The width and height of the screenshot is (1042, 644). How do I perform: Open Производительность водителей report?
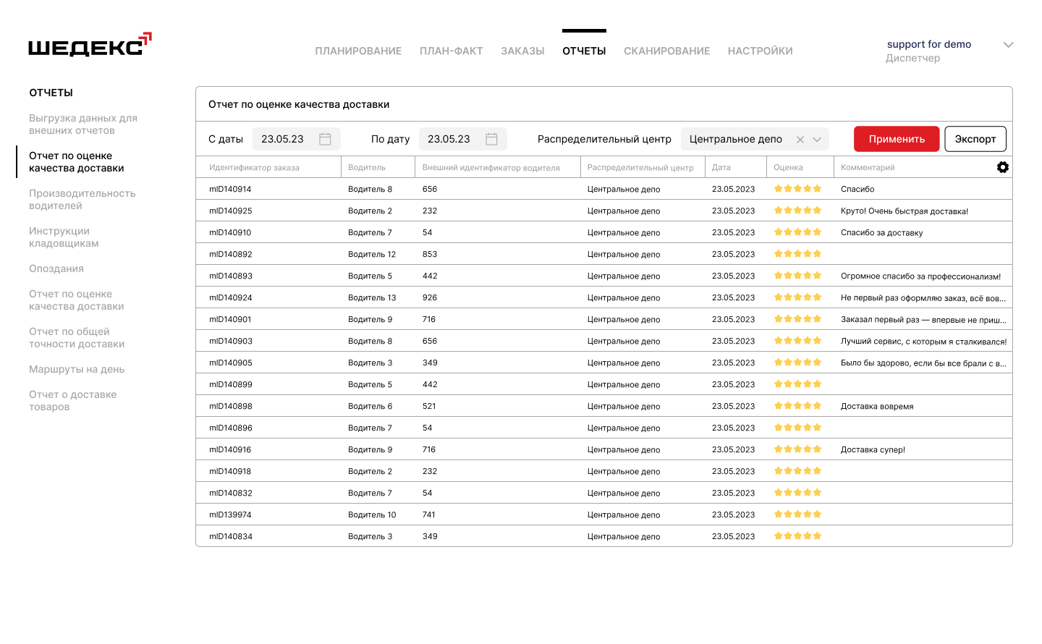click(x=82, y=200)
